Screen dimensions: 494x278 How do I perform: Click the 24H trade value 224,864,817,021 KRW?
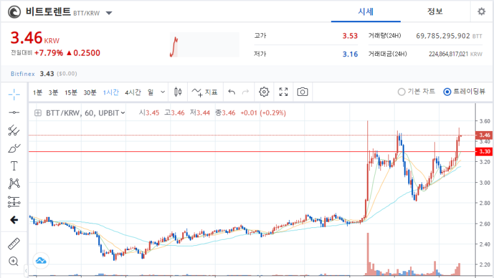455,54
